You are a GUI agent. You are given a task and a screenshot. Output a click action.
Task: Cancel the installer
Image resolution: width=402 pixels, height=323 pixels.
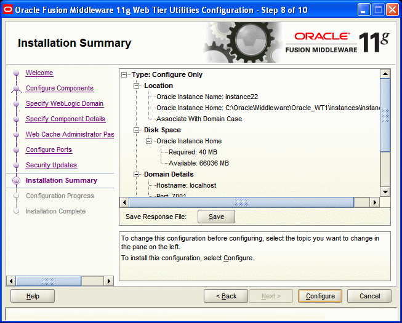point(369,296)
